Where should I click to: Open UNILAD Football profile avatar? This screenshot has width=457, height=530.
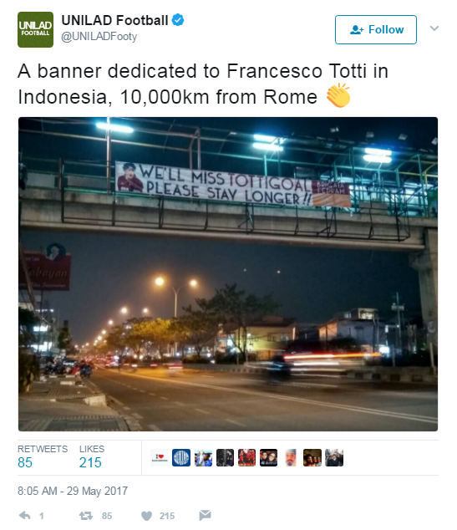pos(35,30)
